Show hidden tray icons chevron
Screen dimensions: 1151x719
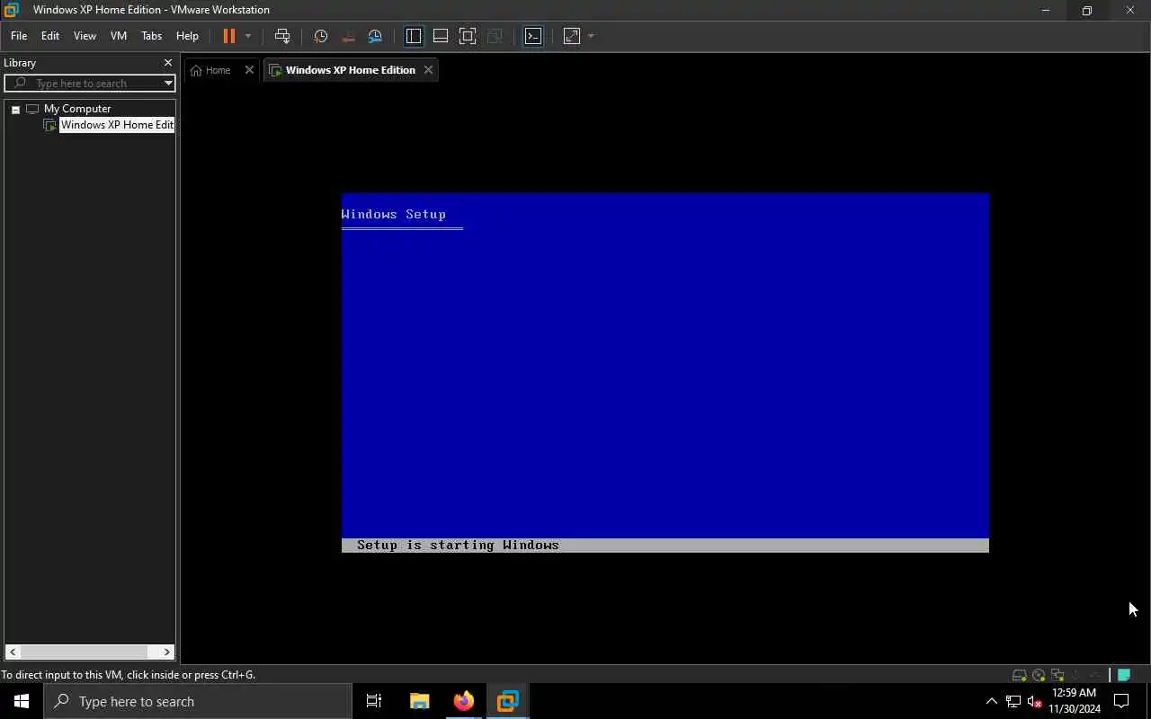pos(991,701)
